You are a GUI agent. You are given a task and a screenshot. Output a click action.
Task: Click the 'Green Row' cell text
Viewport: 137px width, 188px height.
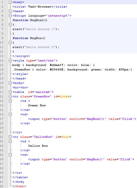click(x=37, y=106)
